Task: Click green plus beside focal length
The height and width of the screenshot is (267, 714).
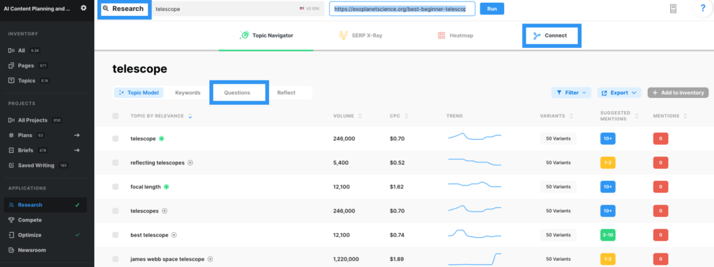Action: pyautogui.click(x=166, y=186)
